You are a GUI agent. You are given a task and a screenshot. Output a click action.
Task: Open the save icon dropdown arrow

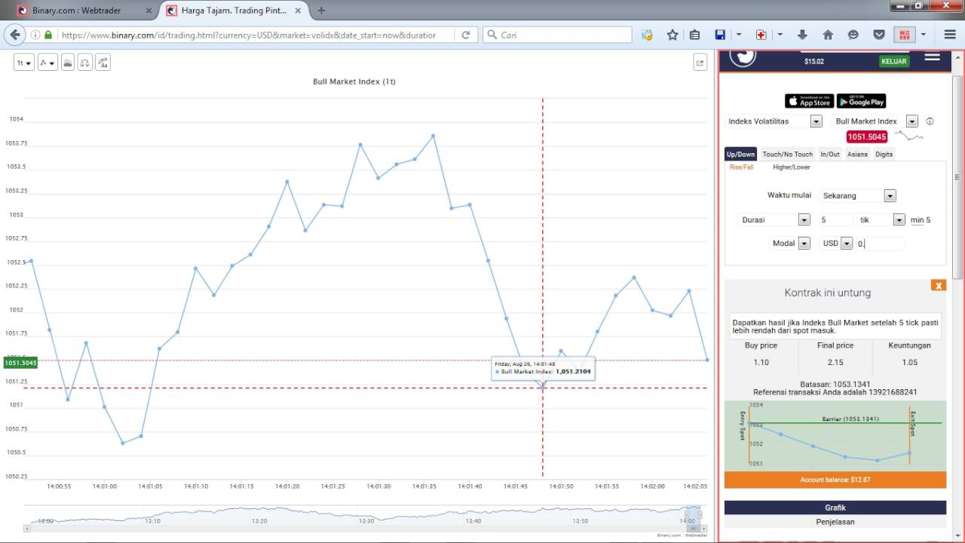click(x=739, y=35)
